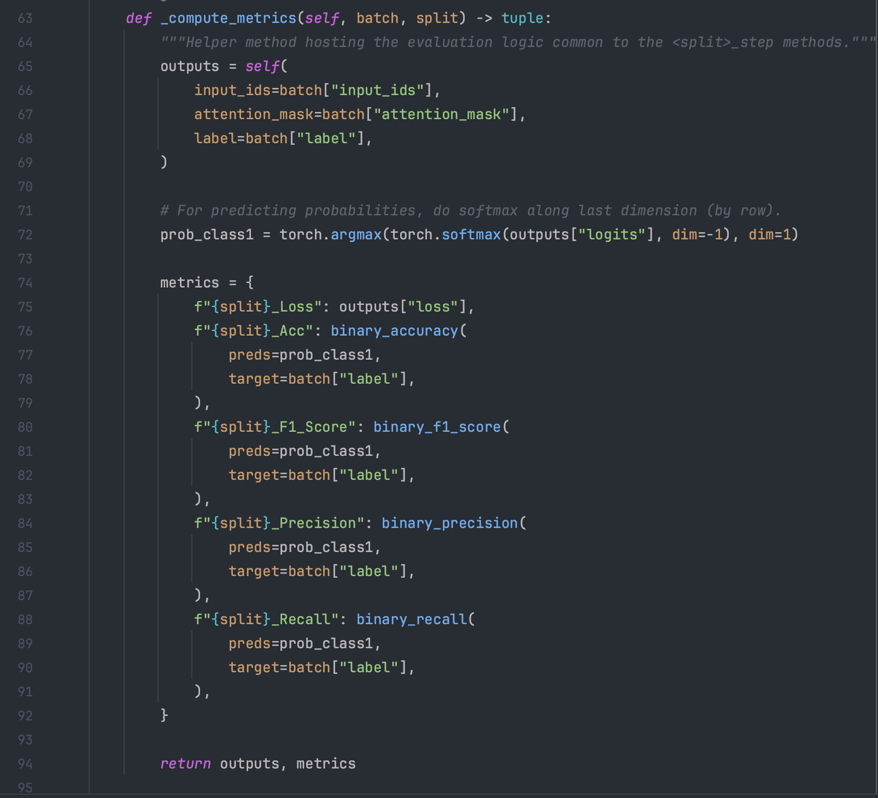The height and width of the screenshot is (798, 878).
Task: Click the 'split' parameter in the signature
Action: [437, 19]
